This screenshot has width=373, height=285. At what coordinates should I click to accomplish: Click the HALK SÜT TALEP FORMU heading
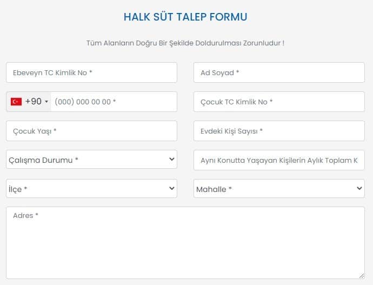coord(185,17)
